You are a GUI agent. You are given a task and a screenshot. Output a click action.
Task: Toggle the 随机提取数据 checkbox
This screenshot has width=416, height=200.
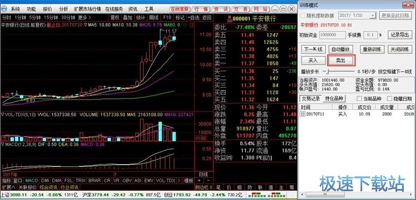[303, 15]
